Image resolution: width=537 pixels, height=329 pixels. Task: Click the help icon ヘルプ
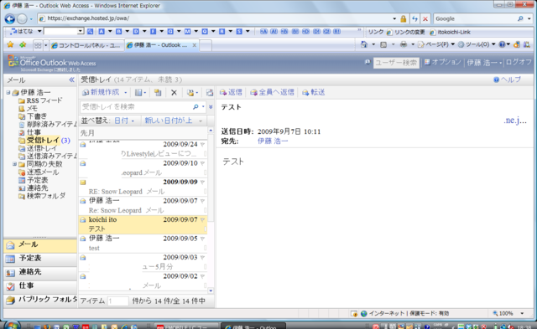click(507, 80)
